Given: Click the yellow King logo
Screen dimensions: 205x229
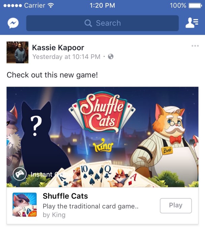Looking at the screenshot, I should point(103,145).
